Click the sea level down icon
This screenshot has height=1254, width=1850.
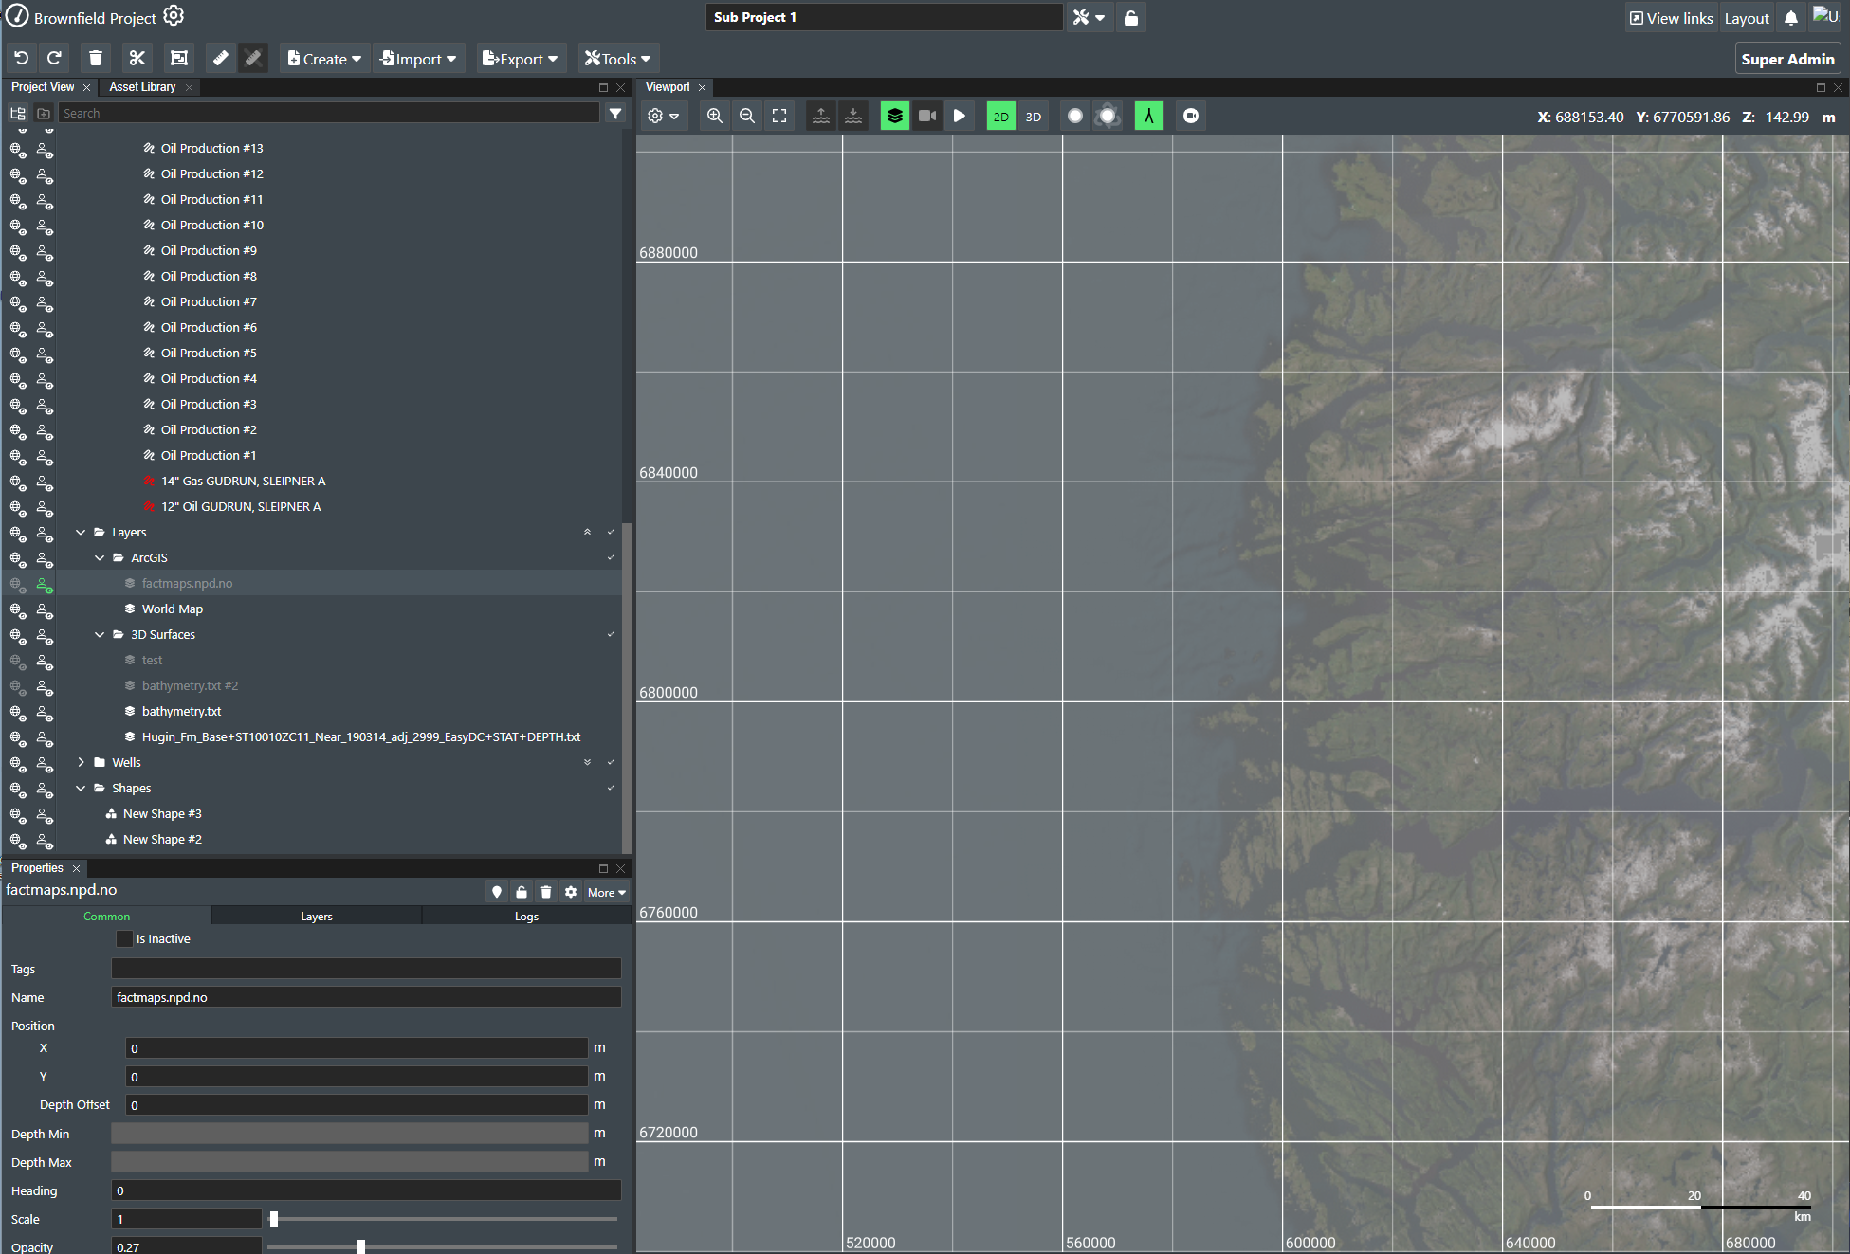pos(853,116)
